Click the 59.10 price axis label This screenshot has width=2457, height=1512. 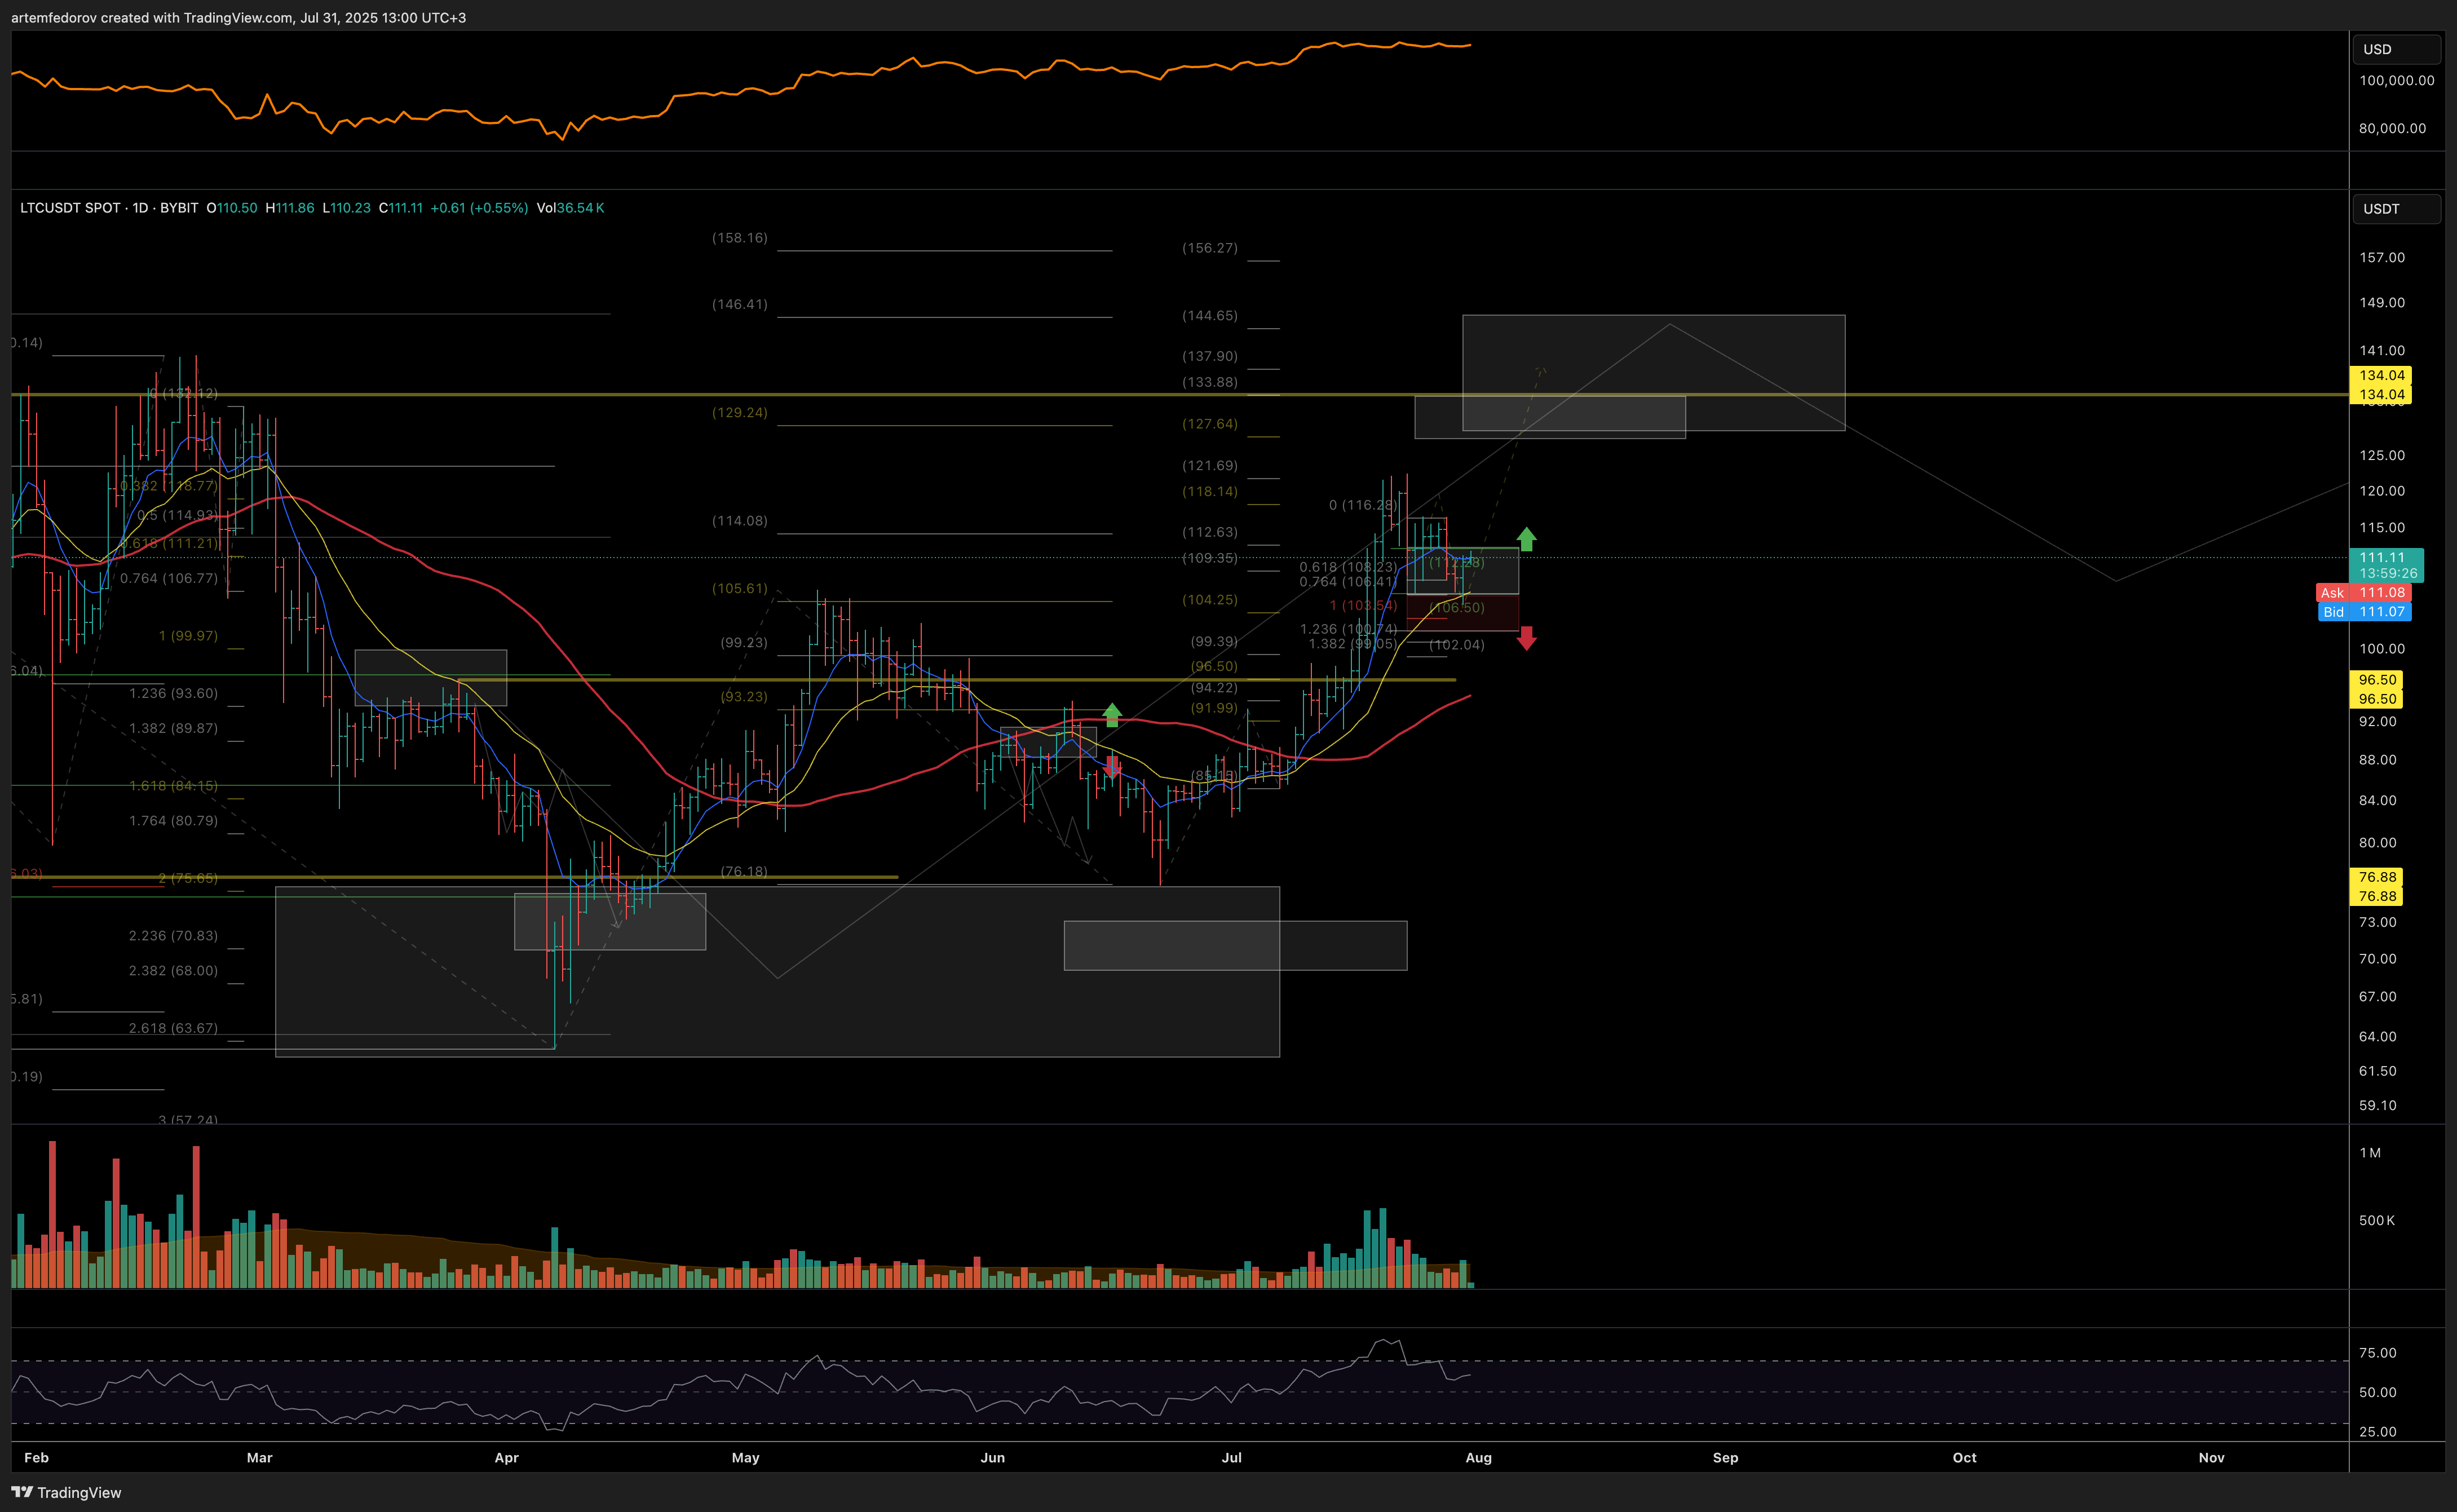pyautogui.click(x=2378, y=1106)
